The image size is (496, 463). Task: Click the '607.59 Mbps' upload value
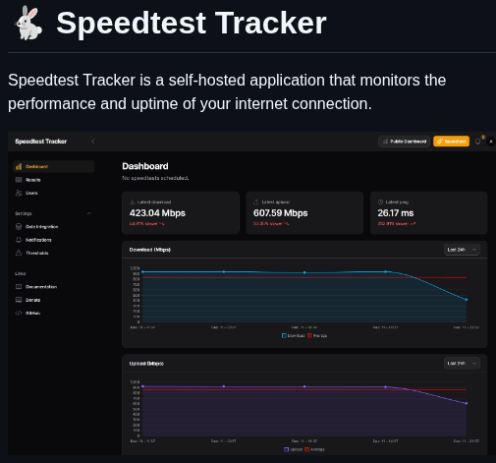[281, 213]
